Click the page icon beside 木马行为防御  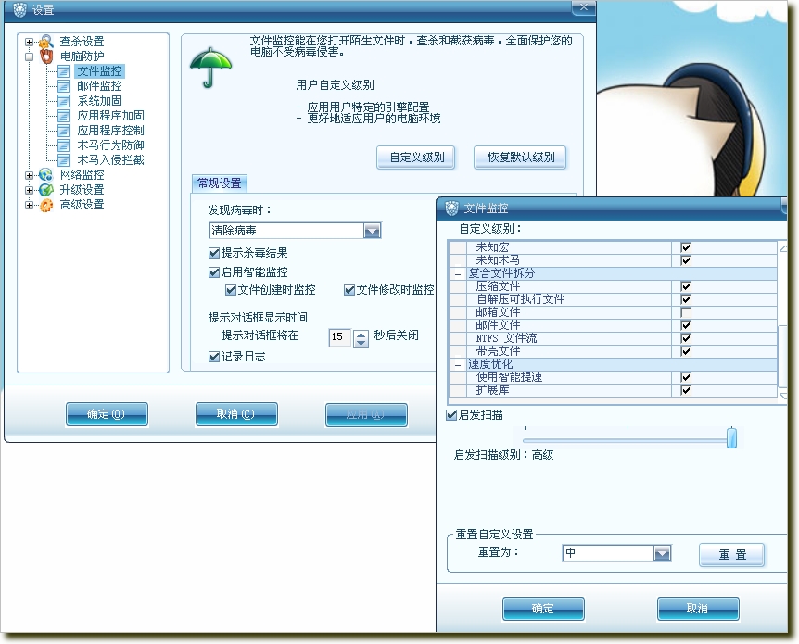coord(64,145)
